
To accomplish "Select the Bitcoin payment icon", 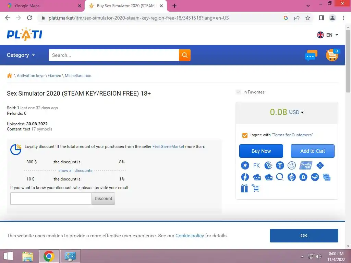I will coord(303,177).
